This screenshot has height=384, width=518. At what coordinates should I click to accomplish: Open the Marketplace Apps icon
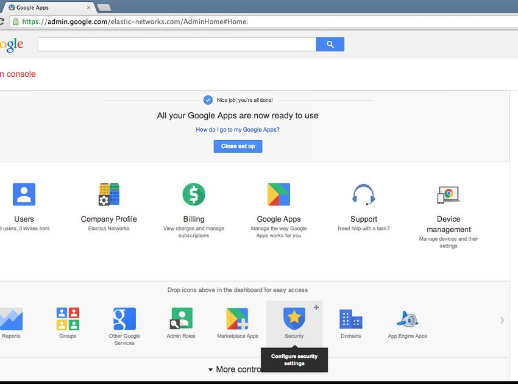[x=237, y=319]
